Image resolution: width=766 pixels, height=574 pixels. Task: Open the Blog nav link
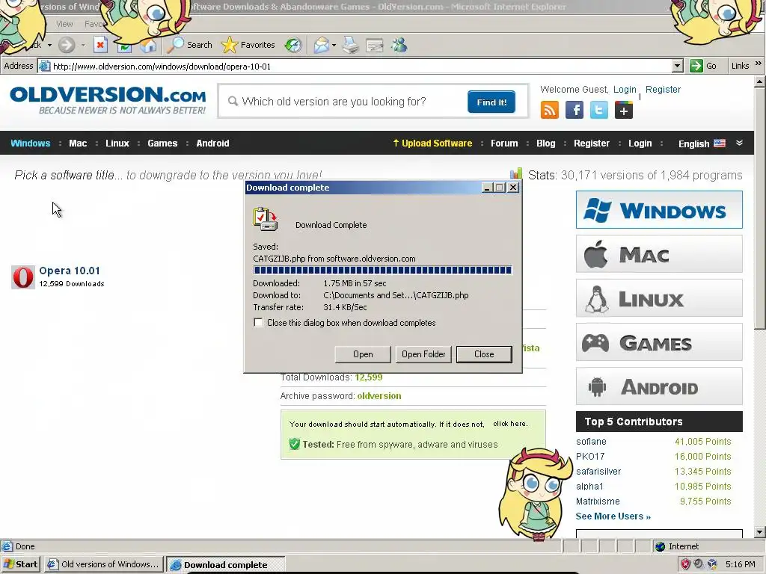tap(545, 143)
